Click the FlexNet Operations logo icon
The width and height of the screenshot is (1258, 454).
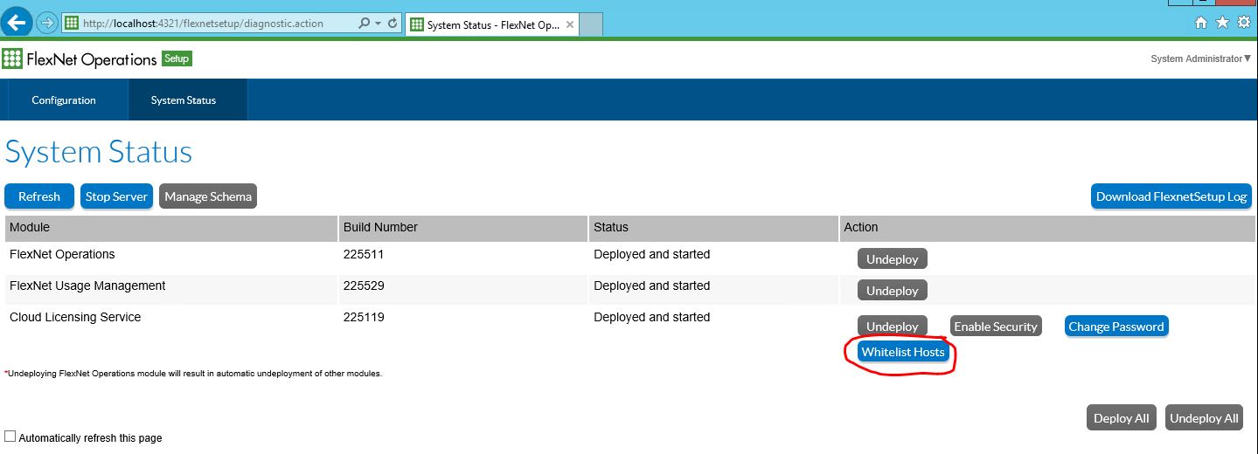pyautogui.click(x=12, y=59)
